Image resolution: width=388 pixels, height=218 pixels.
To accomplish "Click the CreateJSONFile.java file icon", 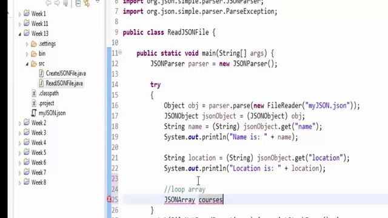I will 41,73.
